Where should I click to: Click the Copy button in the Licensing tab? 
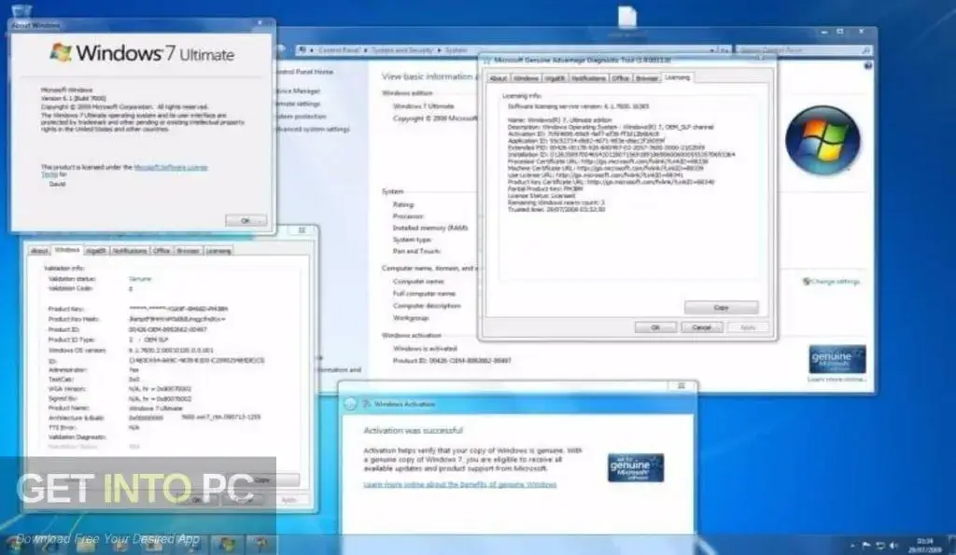[721, 306]
